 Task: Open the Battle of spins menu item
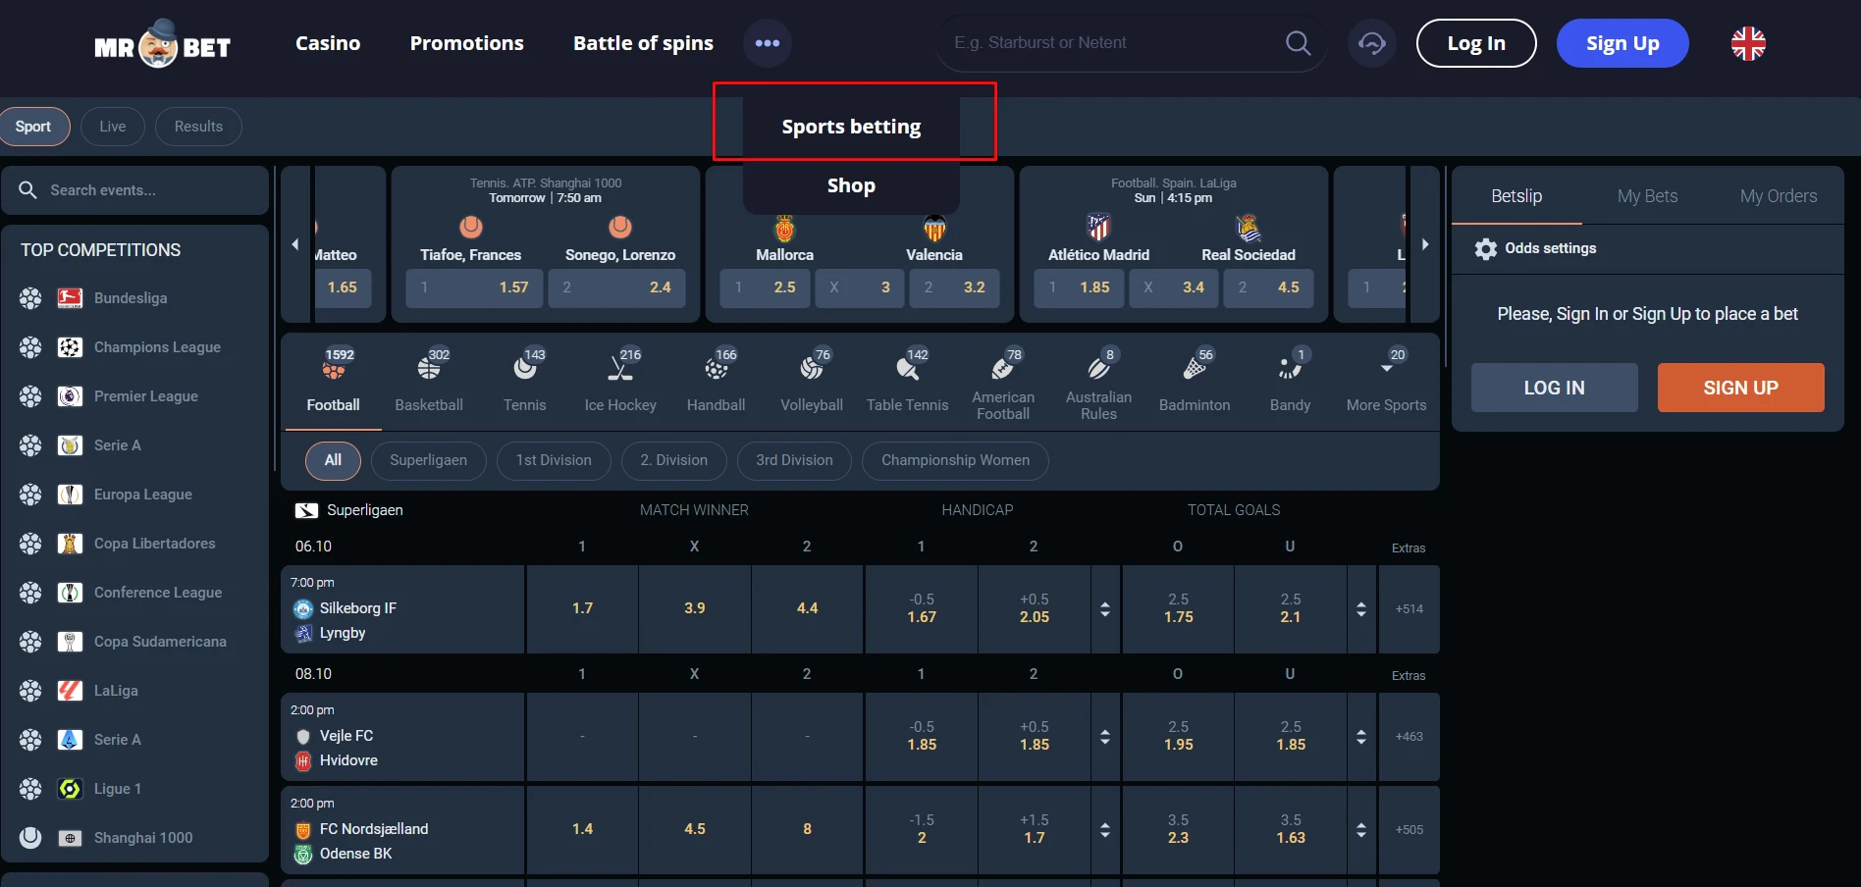pyautogui.click(x=644, y=43)
